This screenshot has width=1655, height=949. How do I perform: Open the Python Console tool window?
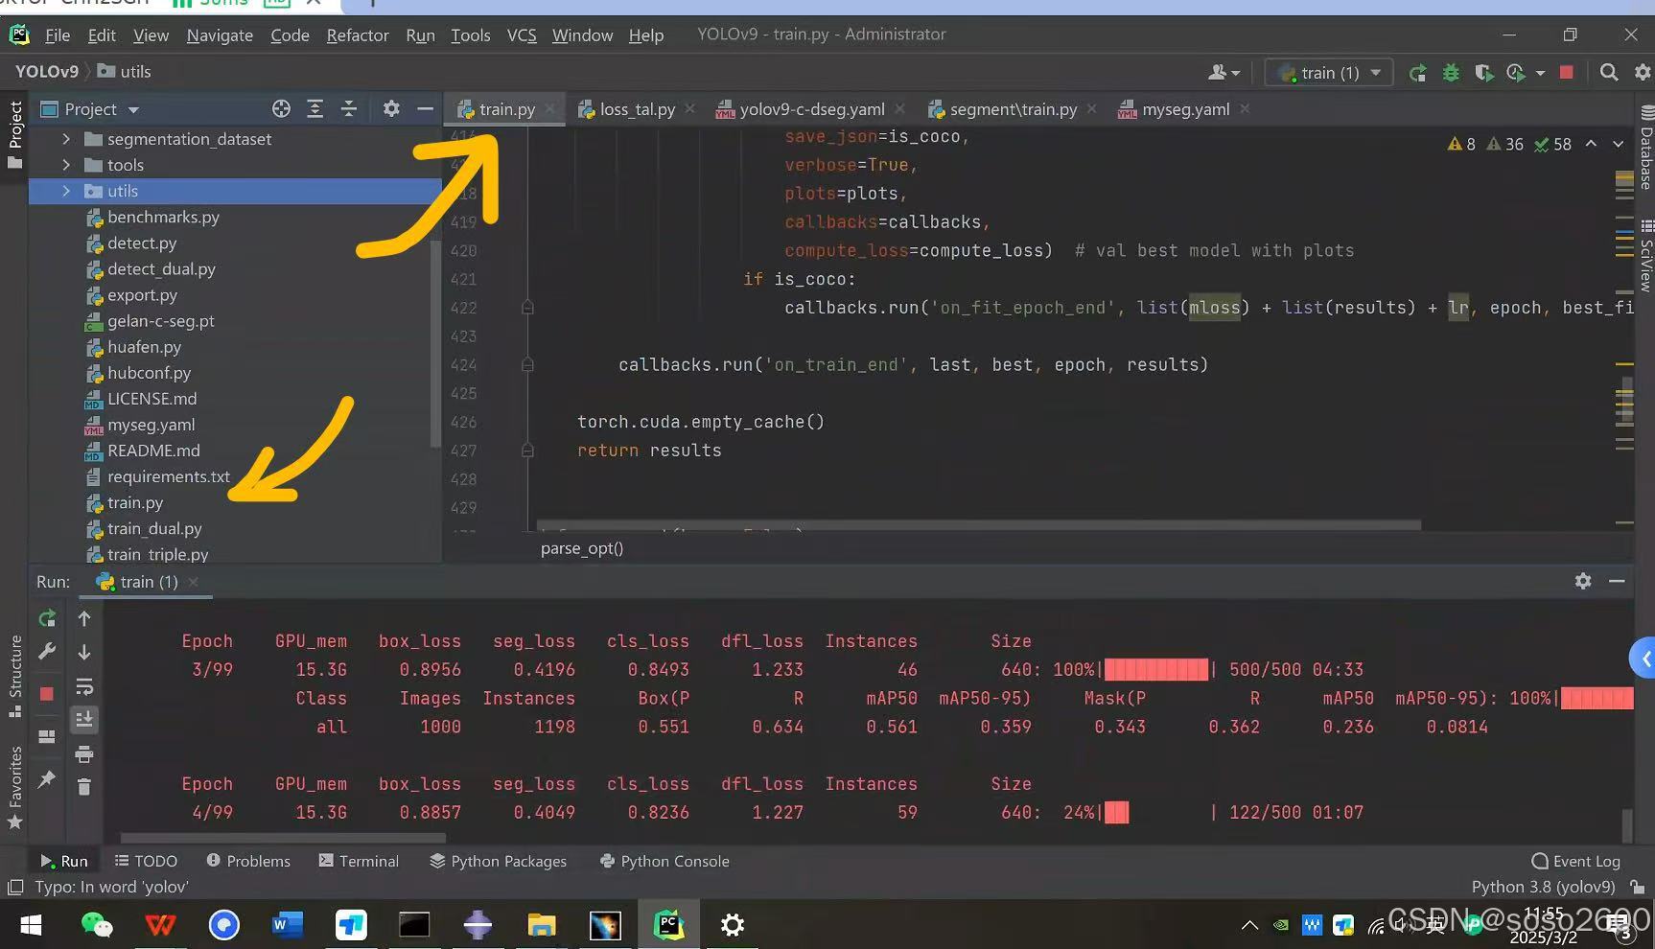(664, 861)
